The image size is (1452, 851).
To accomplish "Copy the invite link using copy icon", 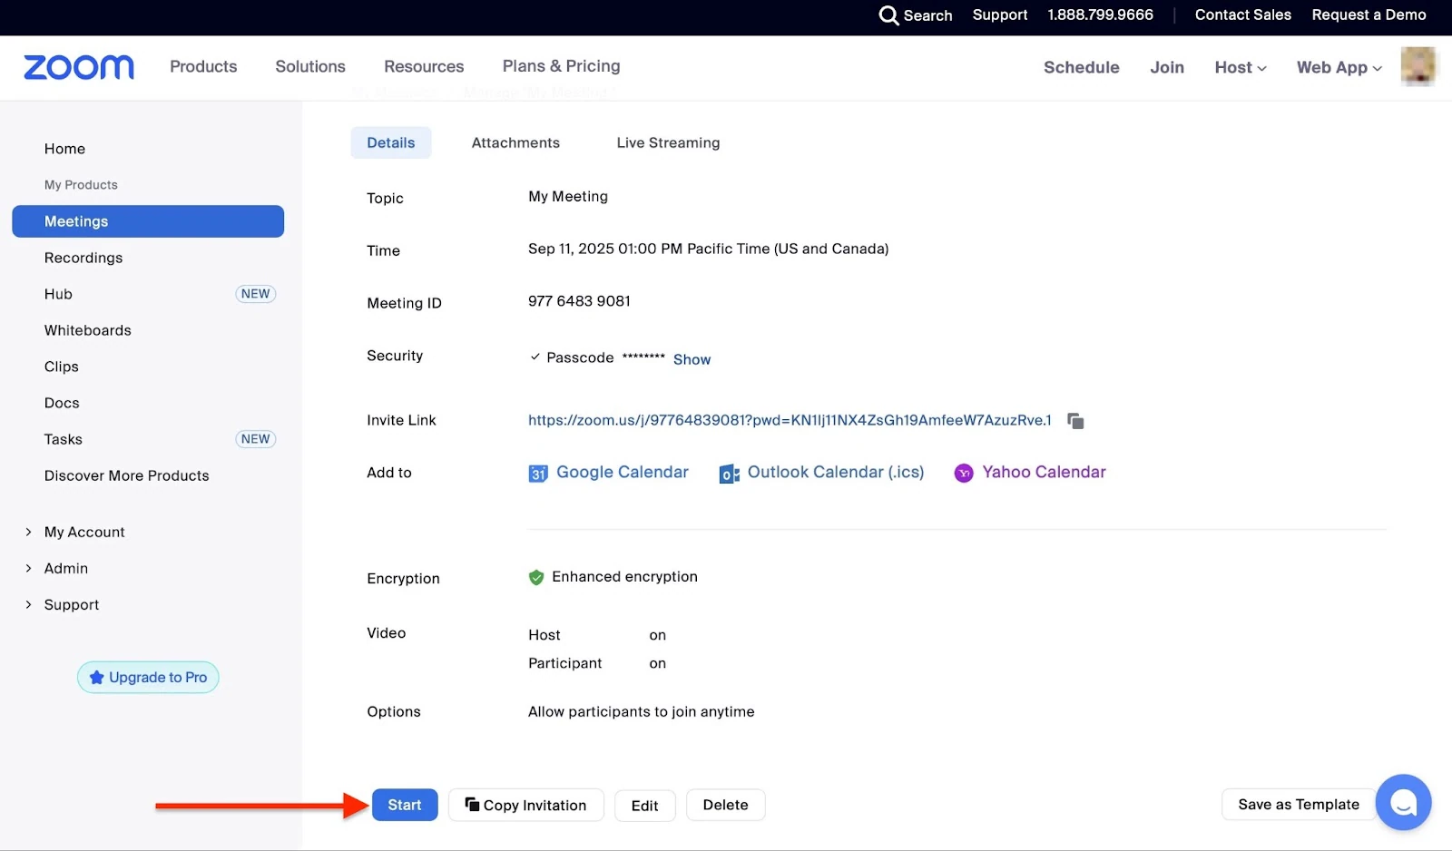I will [1075, 421].
